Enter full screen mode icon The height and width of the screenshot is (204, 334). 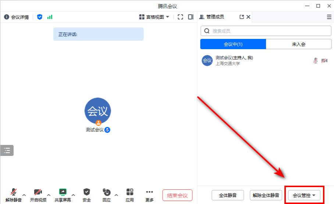(x=180, y=17)
